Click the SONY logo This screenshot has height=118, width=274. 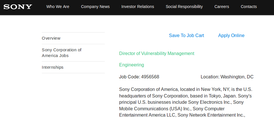(18, 7)
